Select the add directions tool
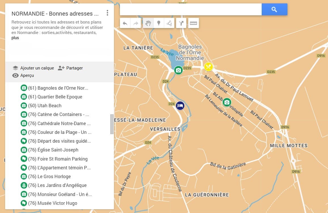The height and width of the screenshot is (213, 328). click(181, 23)
